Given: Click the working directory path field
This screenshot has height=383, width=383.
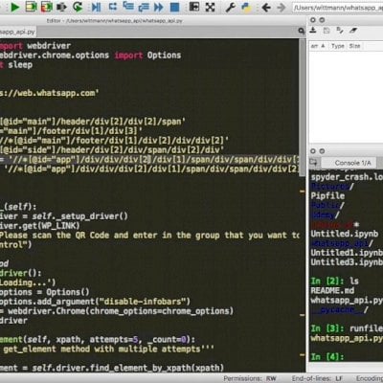Looking at the screenshot, I should coord(338,8).
